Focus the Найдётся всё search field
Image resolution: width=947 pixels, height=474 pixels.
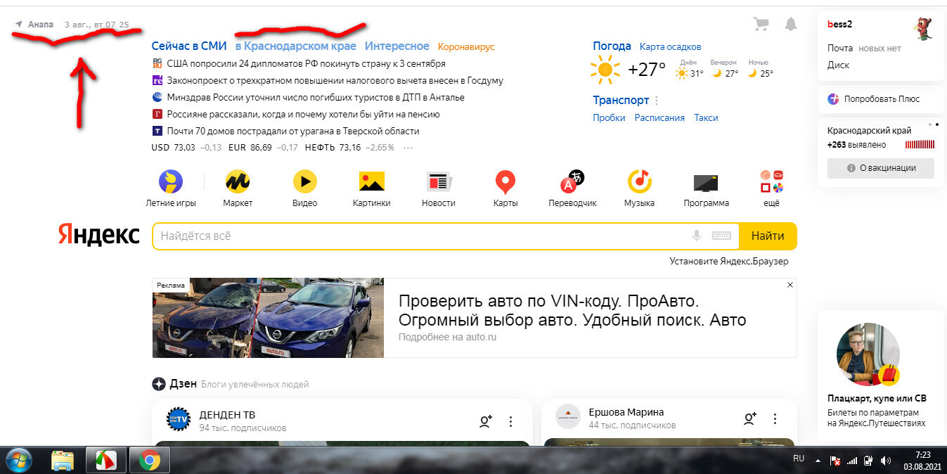pyautogui.click(x=422, y=236)
